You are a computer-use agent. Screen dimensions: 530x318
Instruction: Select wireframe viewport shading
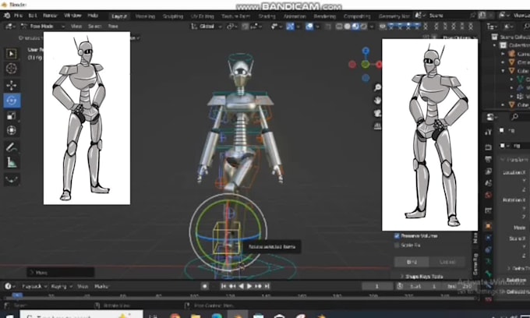pos(339,26)
